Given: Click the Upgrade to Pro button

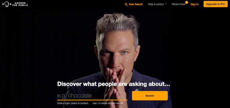Looking at the screenshot, I should 215,4.
